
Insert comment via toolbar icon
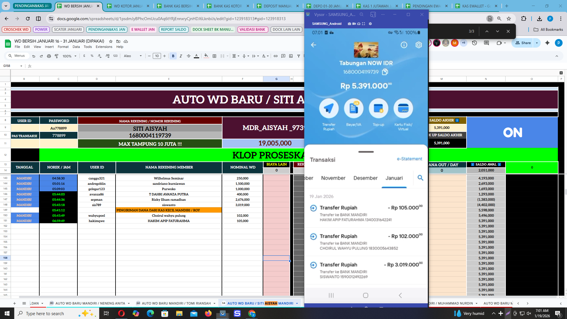pos(283,56)
